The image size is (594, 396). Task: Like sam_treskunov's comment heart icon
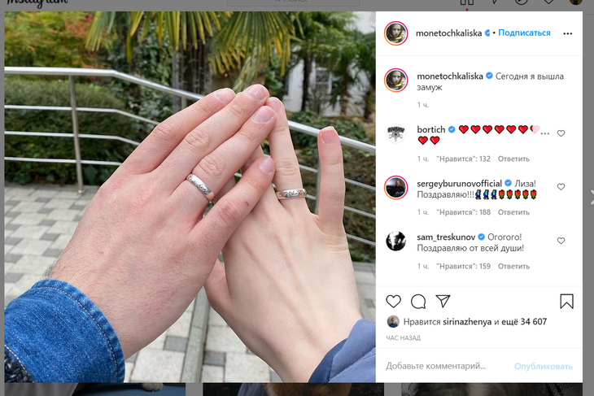(x=561, y=241)
